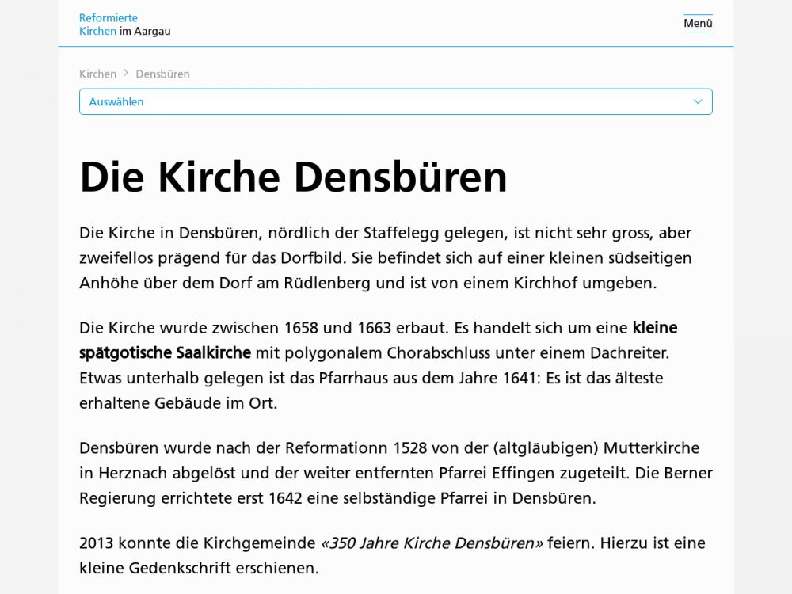Click the down arrow in the Auswählen box
The image size is (792, 594).
tap(698, 101)
